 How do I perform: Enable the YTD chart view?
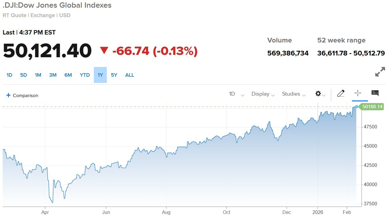85,75
